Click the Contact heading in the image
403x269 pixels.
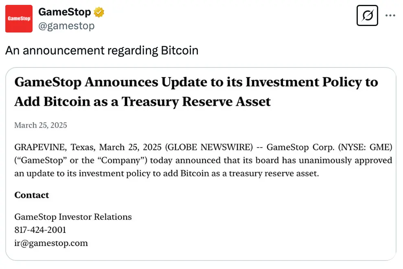[x=31, y=195]
